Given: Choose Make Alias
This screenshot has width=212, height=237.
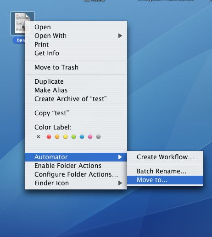Looking at the screenshot, I should click(x=76, y=90).
